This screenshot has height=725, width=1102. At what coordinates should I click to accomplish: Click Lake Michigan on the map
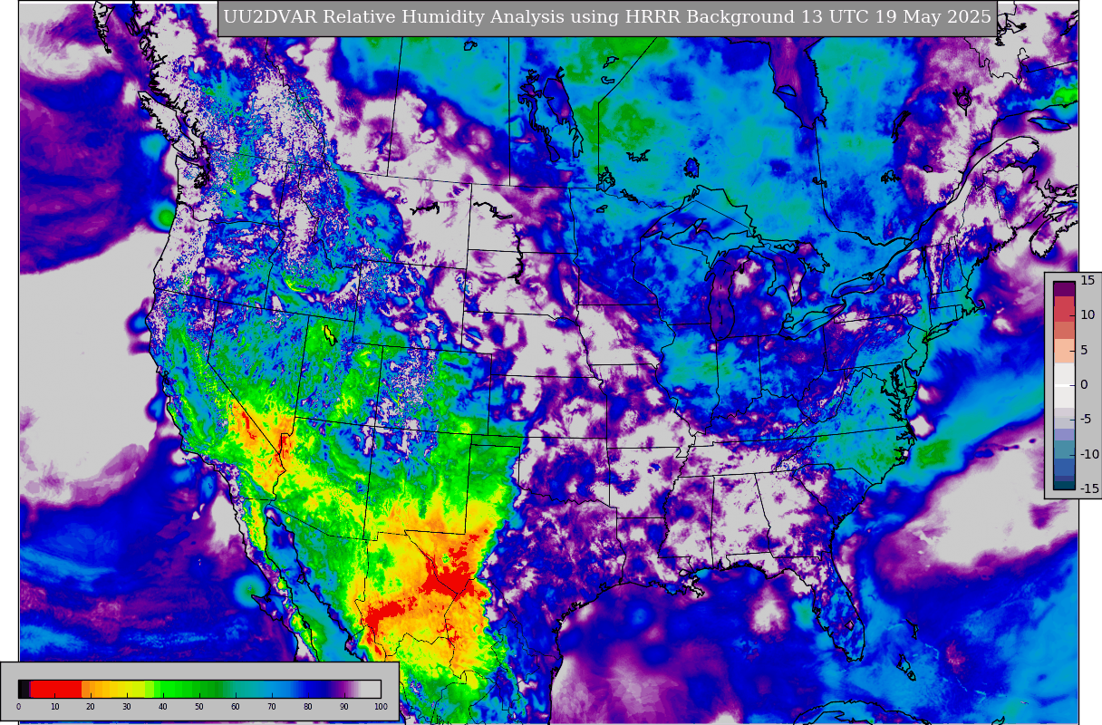pos(720,299)
